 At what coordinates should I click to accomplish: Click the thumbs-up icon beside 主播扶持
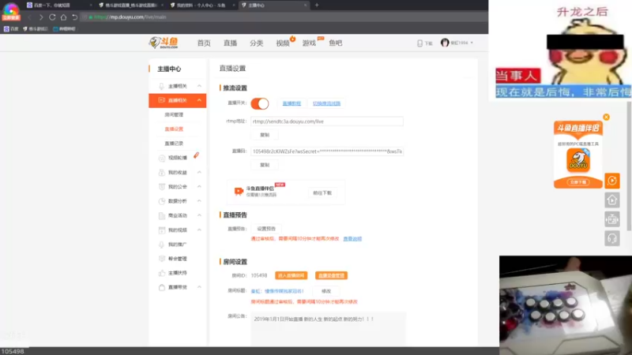[x=162, y=273]
